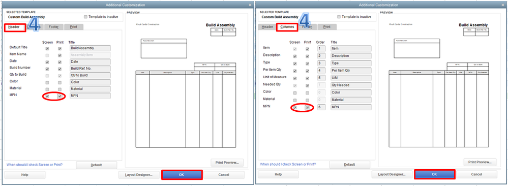Switch to Print tab in Columns-tab dialog
This screenshot has width=508, height=186.
pos(327,27)
